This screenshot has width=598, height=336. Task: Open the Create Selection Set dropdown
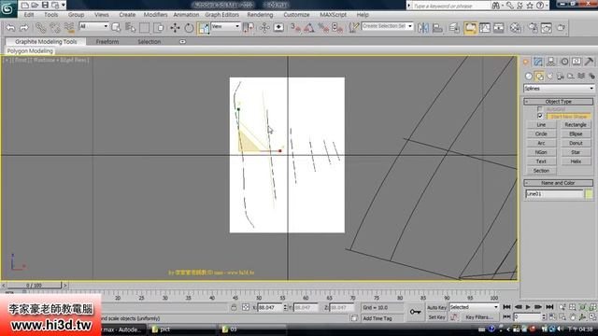point(387,26)
